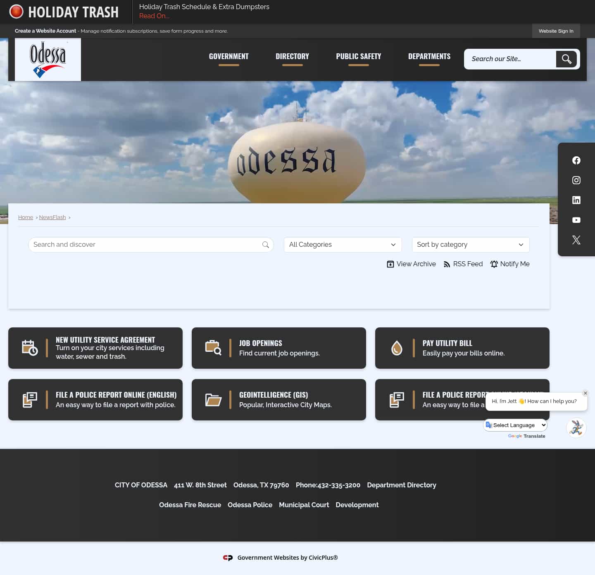This screenshot has width=595, height=575.
Task: Open the Facebook social media icon
Action: [x=576, y=160]
